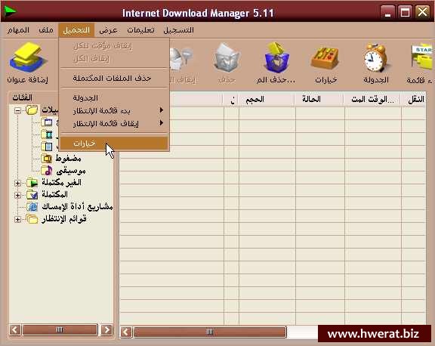
Task: Click the download list horizontal scrollbar thumb
Action: (210, 332)
